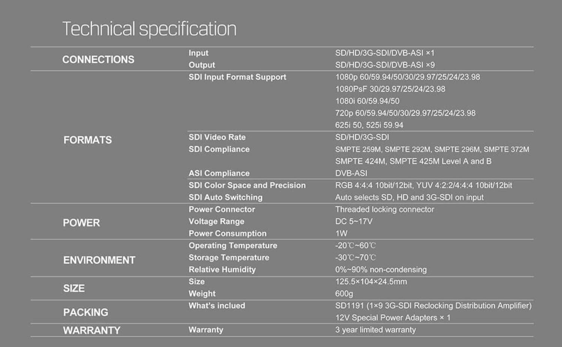
Task: Select the Voltage Range value DC 5~17V
Action: click(354, 221)
